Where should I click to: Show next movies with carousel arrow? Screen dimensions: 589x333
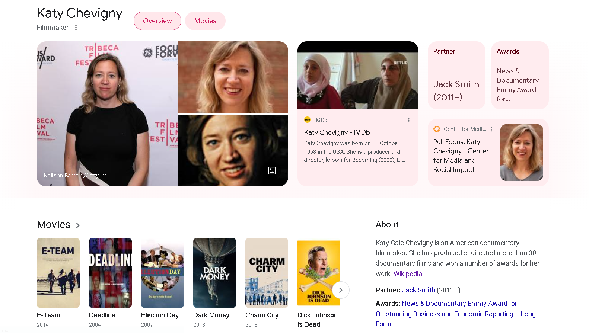[340, 290]
